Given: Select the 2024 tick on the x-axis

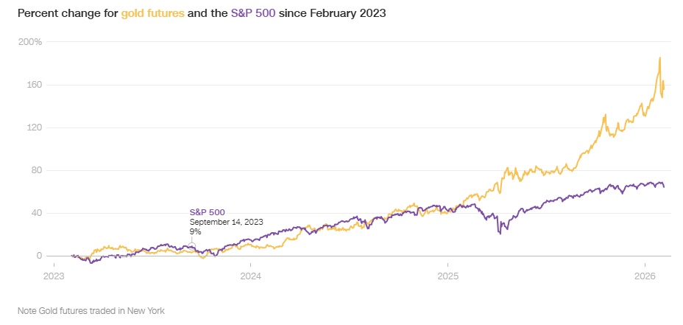Looking at the screenshot, I should tap(250, 276).
